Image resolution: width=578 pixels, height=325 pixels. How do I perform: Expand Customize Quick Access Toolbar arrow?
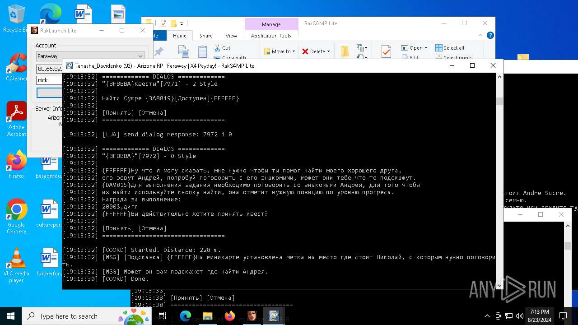182,23
